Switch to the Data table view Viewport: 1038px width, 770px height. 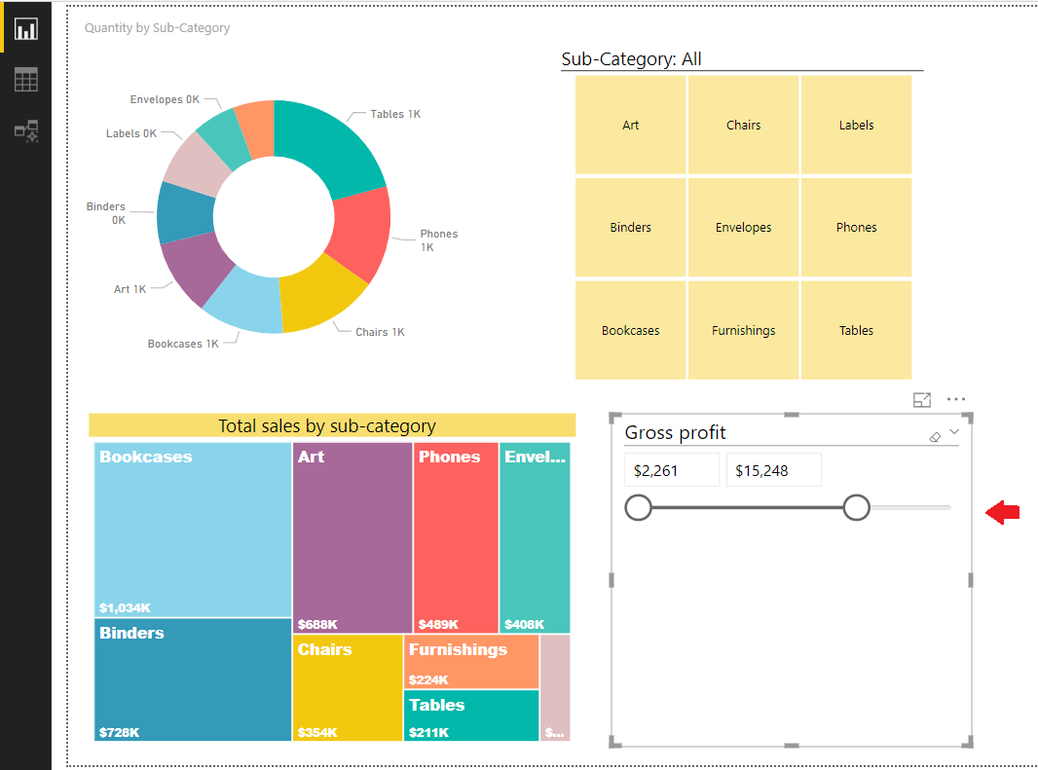[26, 80]
